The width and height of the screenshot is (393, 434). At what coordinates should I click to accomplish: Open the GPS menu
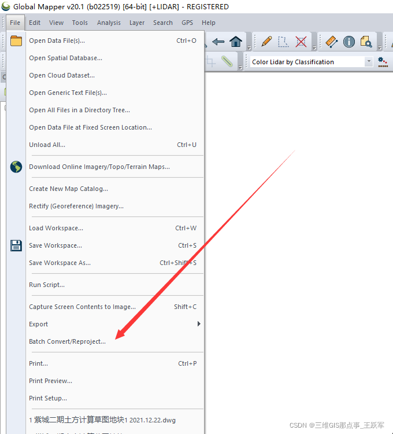point(187,23)
